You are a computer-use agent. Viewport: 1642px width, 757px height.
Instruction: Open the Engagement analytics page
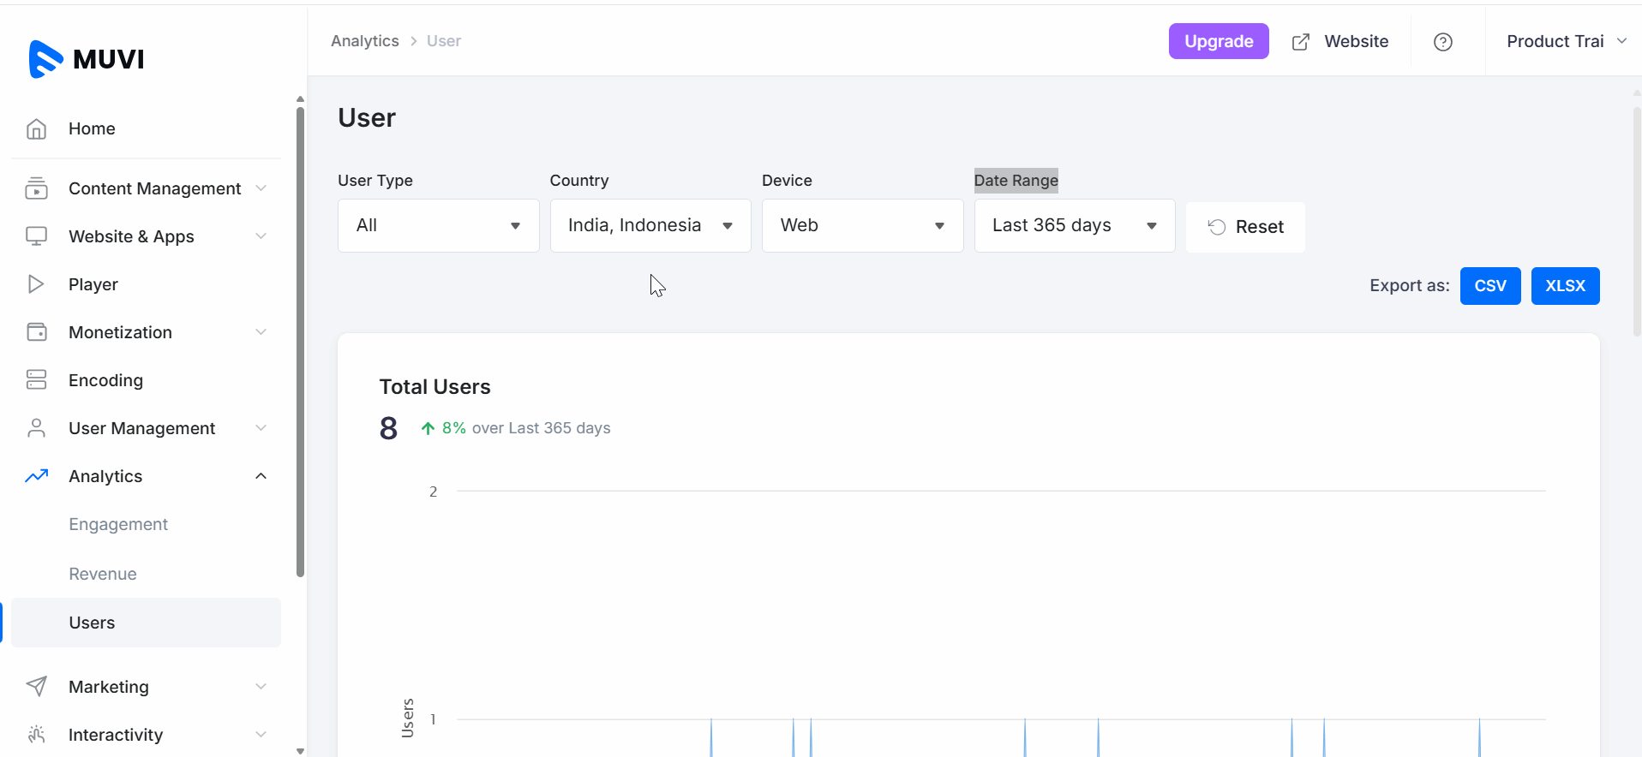tap(118, 524)
